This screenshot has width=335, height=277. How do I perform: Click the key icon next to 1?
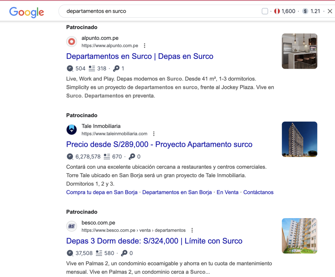coord(116,68)
